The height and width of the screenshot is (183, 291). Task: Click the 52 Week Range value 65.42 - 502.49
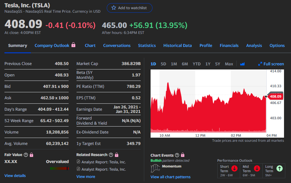(x=54, y=121)
